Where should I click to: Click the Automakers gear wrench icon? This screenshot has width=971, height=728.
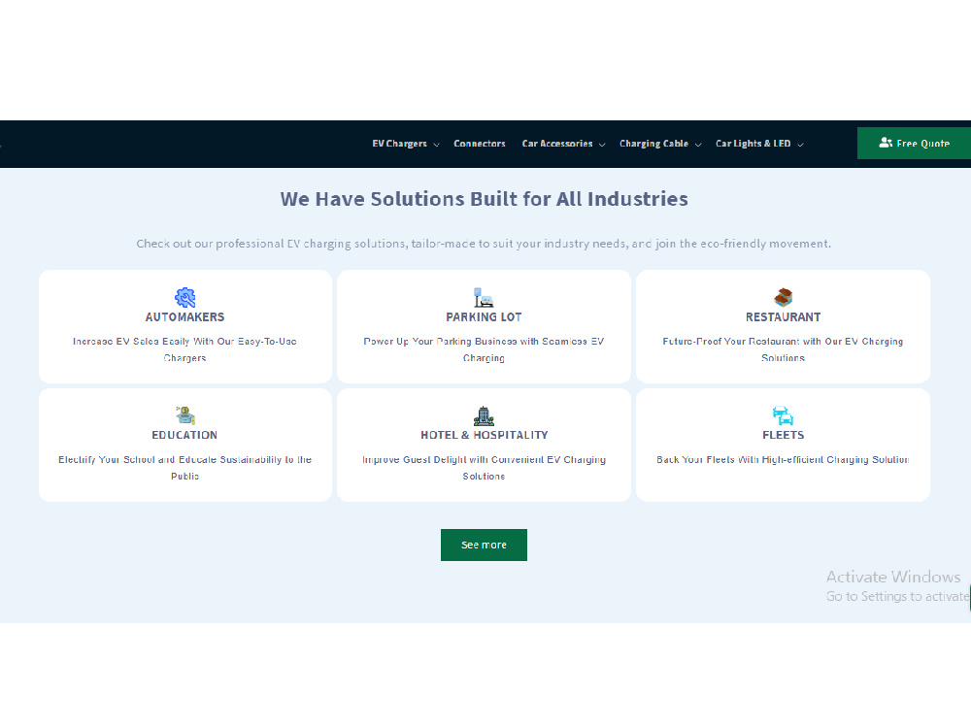coord(185,297)
